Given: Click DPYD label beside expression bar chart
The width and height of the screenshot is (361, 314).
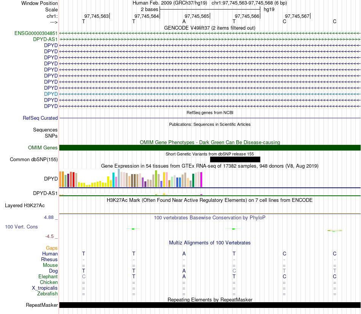Looking at the screenshot, I should click(x=51, y=179).
